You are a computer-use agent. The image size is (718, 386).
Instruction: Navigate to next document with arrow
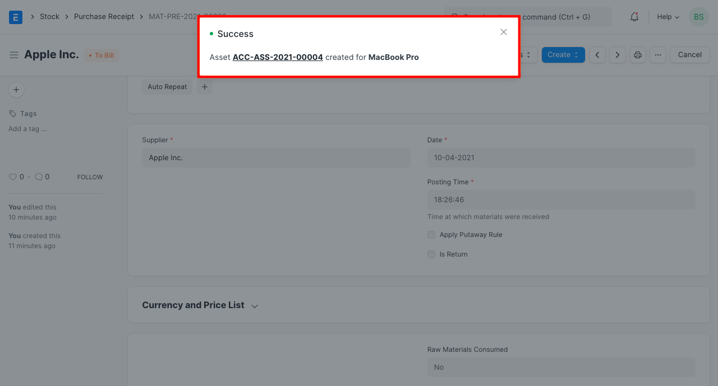click(x=617, y=54)
